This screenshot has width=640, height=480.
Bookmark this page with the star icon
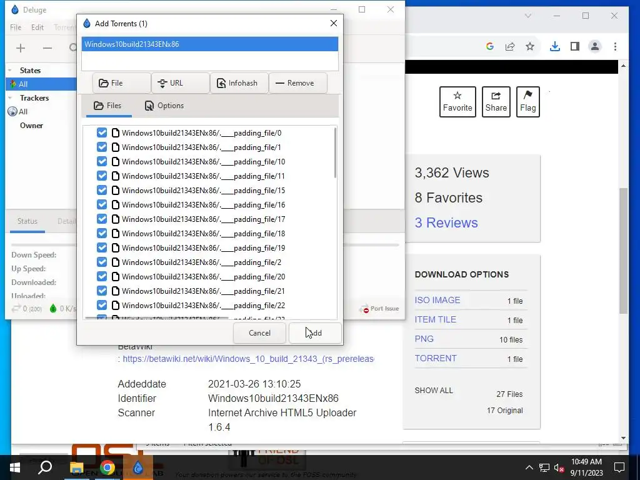click(530, 46)
